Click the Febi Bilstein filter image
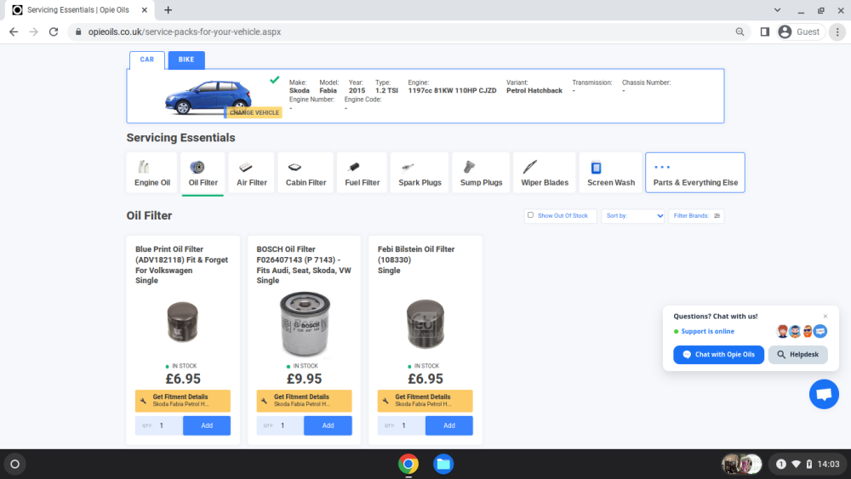Image resolution: width=851 pixels, height=479 pixels. click(x=425, y=324)
